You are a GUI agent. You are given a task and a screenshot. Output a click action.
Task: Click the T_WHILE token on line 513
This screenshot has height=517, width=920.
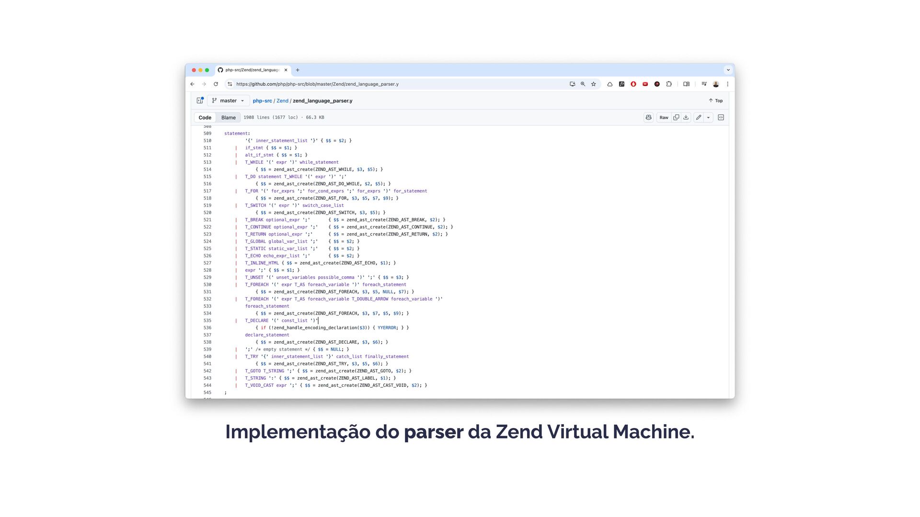tap(254, 162)
